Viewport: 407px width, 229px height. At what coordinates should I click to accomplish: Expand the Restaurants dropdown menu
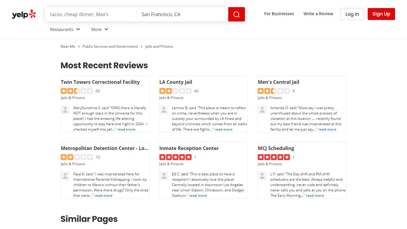[x=65, y=30]
